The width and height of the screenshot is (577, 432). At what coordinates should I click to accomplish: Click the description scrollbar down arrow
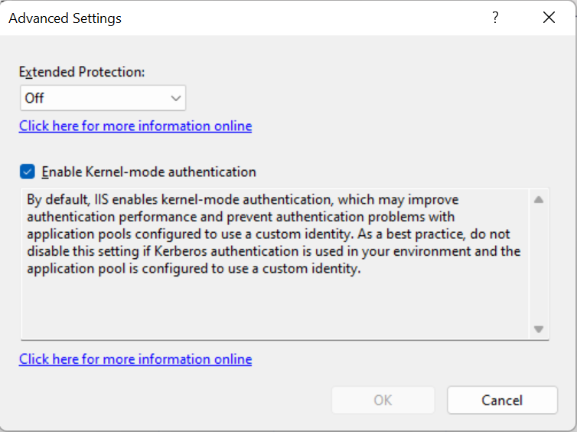click(x=538, y=329)
